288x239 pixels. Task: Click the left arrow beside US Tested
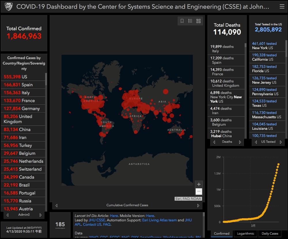[x=256, y=142]
